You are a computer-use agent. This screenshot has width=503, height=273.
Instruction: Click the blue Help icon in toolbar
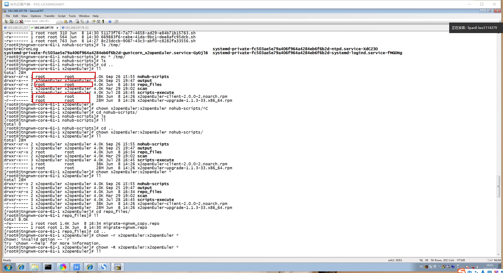[110, 21]
